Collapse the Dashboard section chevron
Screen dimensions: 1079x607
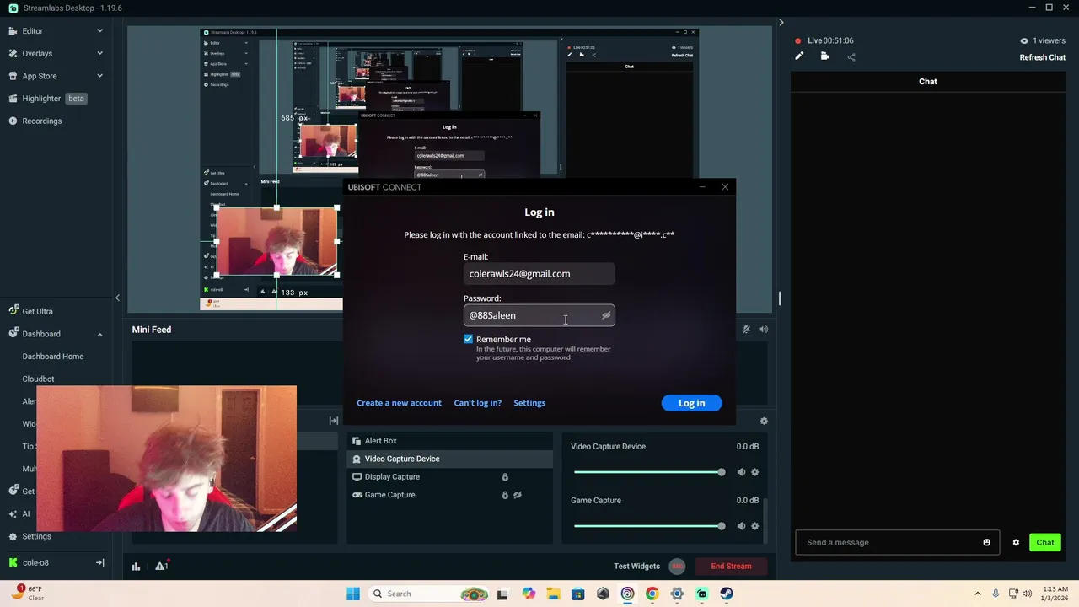99,334
